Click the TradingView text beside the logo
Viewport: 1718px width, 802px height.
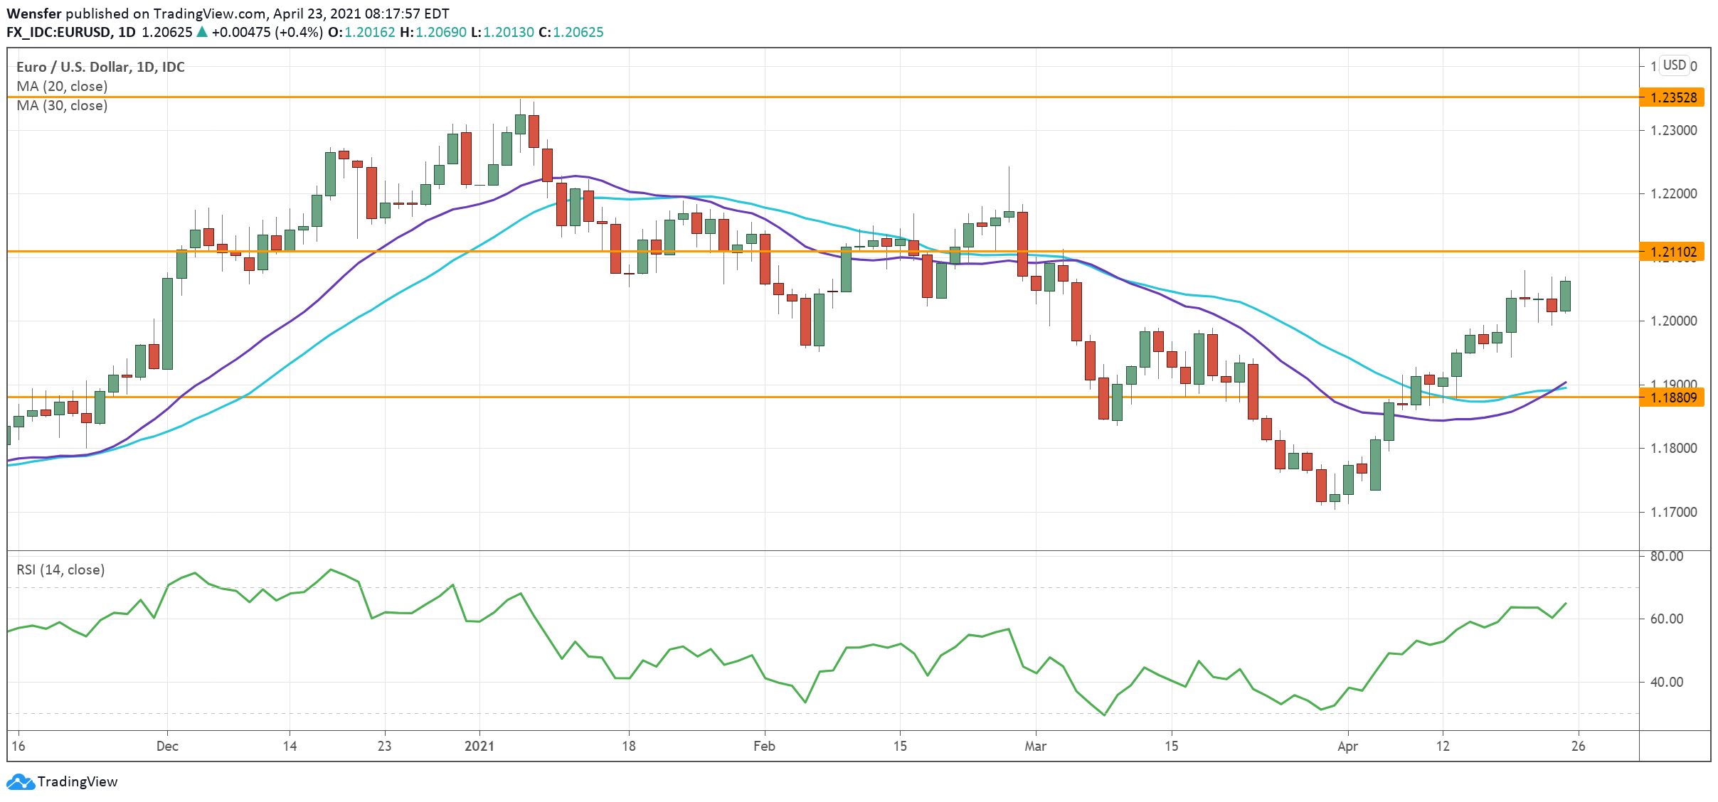pos(78,781)
